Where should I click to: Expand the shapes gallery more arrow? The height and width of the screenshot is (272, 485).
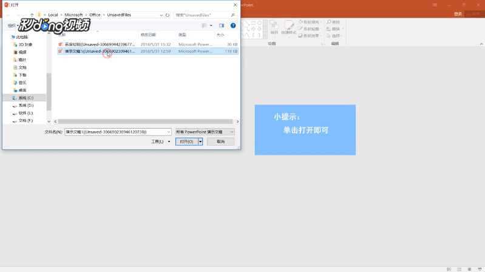tap(265, 36)
